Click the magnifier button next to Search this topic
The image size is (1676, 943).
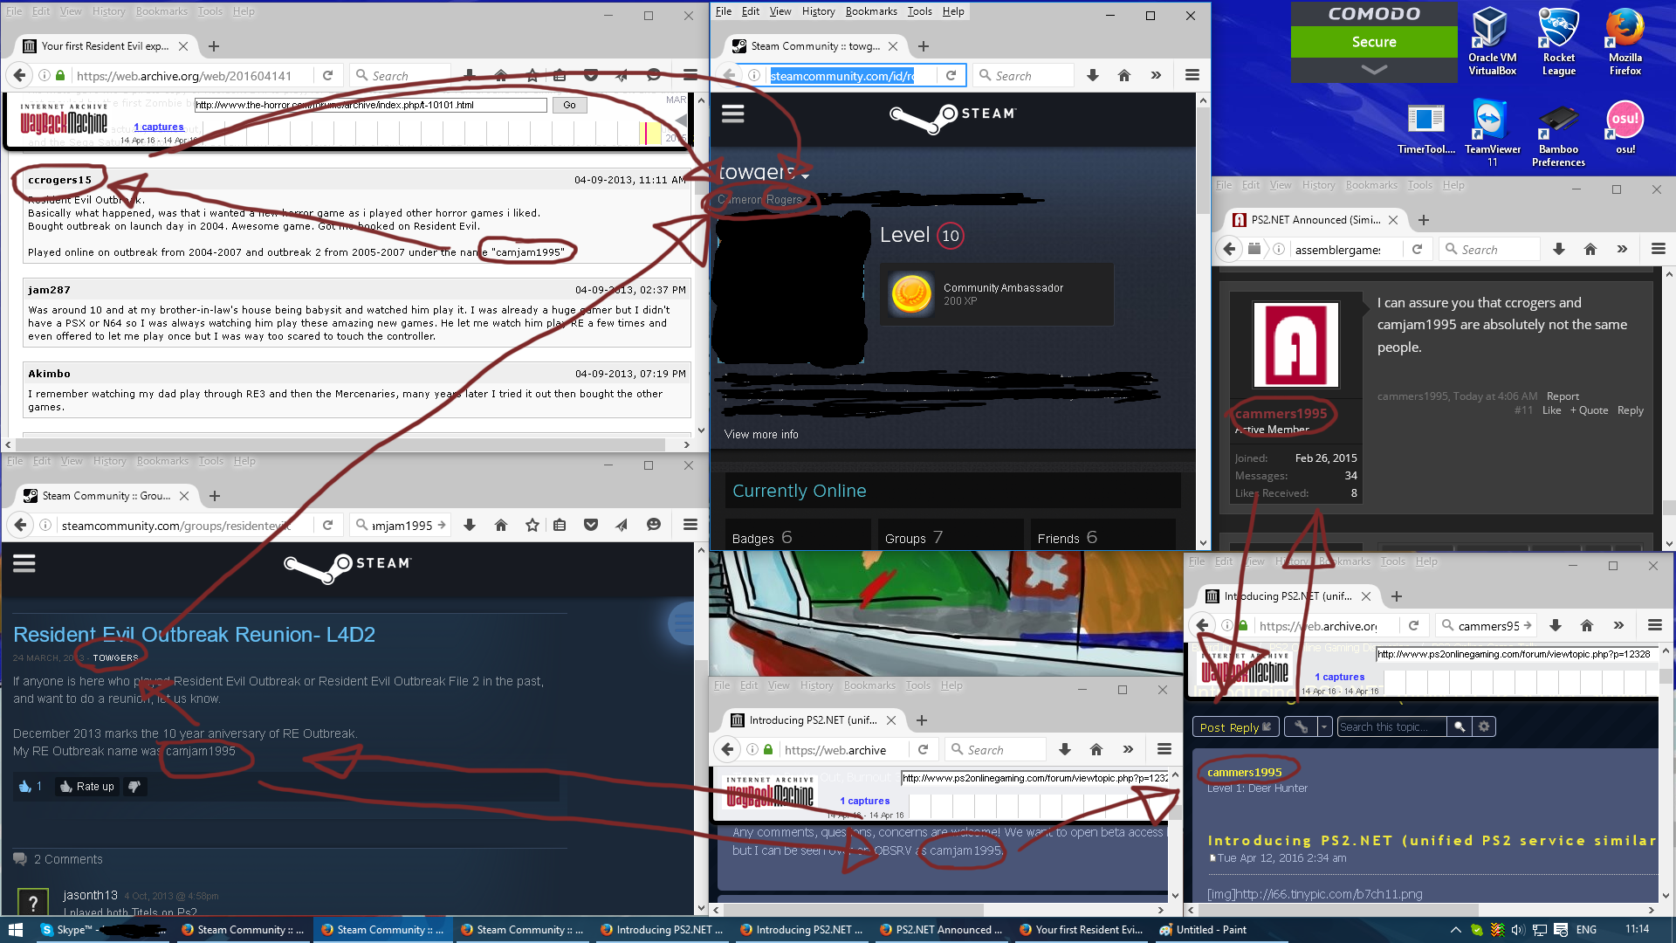[x=1459, y=726]
